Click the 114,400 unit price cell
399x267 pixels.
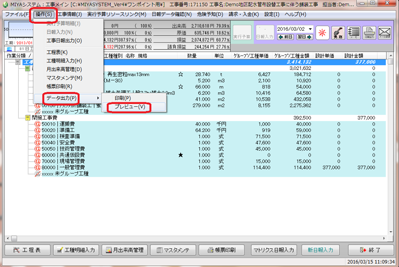(261, 168)
